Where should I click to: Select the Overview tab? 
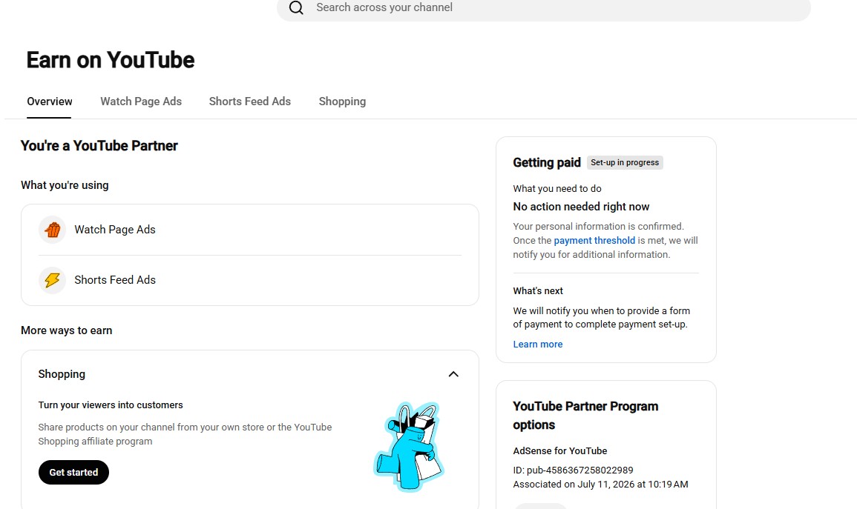click(x=50, y=102)
